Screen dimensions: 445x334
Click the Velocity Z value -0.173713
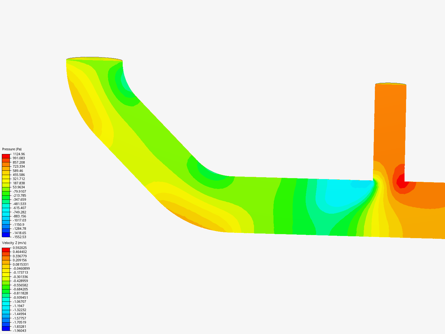[x=20, y=272]
